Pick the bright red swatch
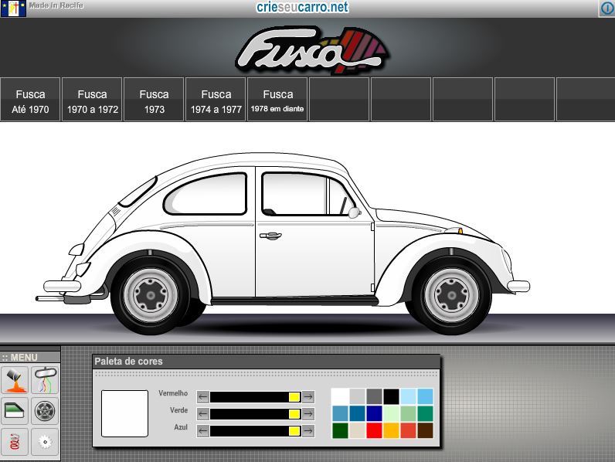This screenshot has height=462, width=615. tap(374, 430)
